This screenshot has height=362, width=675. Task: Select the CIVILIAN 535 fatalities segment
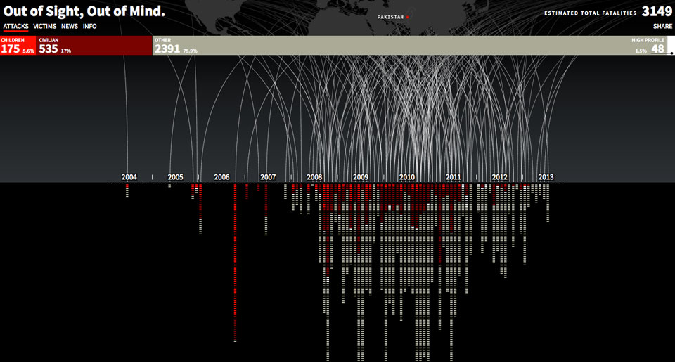click(94, 45)
